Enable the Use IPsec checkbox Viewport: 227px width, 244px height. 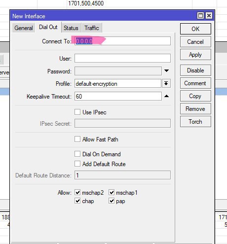point(77,112)
